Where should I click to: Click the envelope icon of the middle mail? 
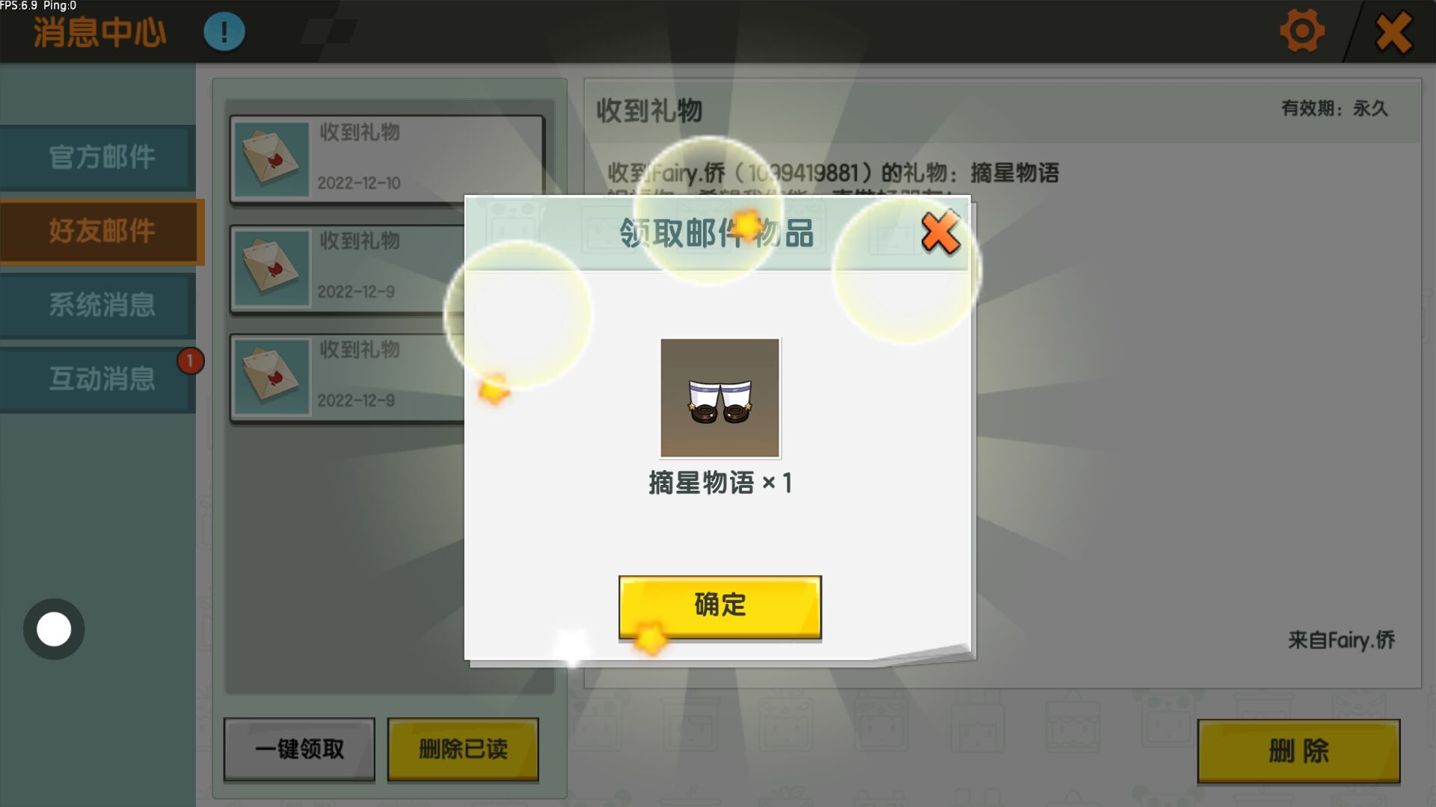(271, 268)
